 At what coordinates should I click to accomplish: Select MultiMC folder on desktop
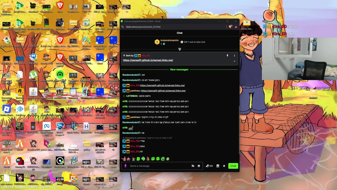pyautogui.click(x=313, y=94)
